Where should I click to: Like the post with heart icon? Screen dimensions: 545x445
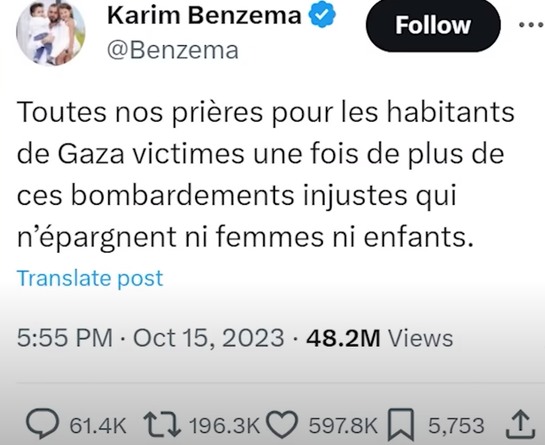click(282, 424)
